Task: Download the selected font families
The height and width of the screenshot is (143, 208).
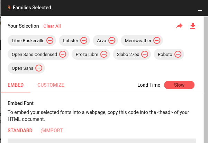Action: (x=193, y=26)
